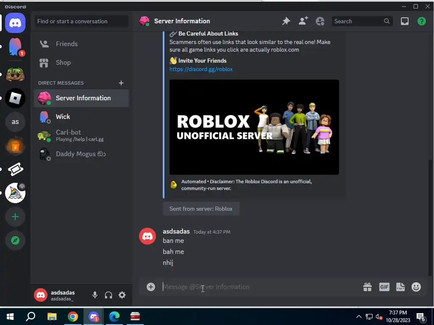Open File Explorer from the taskbar

click(x=52, y=317)
